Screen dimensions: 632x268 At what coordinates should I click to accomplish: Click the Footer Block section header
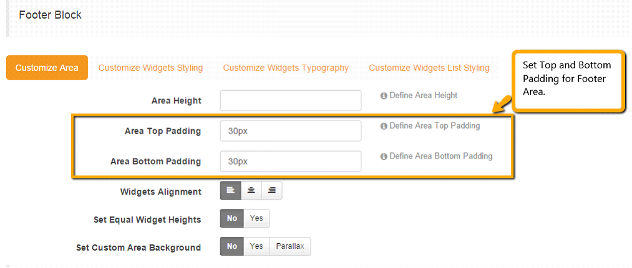(51, 15)
